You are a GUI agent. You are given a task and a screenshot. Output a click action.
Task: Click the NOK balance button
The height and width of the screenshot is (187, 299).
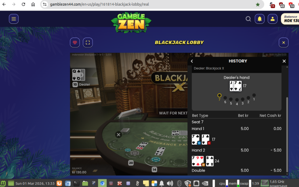[291, 19]
